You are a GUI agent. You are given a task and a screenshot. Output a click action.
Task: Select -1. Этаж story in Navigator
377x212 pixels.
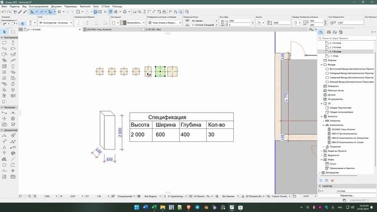(334, 56)
